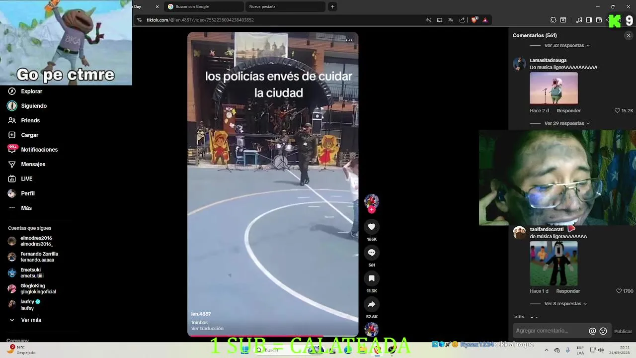Open the LamasitadeSuga commenter name

[x=548, y=61]
